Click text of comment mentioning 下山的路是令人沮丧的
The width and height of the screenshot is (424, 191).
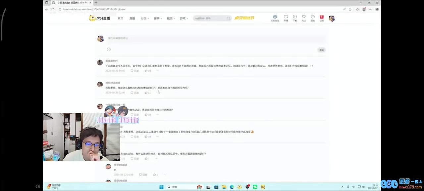pyautogui.click(x=209, y=66)
